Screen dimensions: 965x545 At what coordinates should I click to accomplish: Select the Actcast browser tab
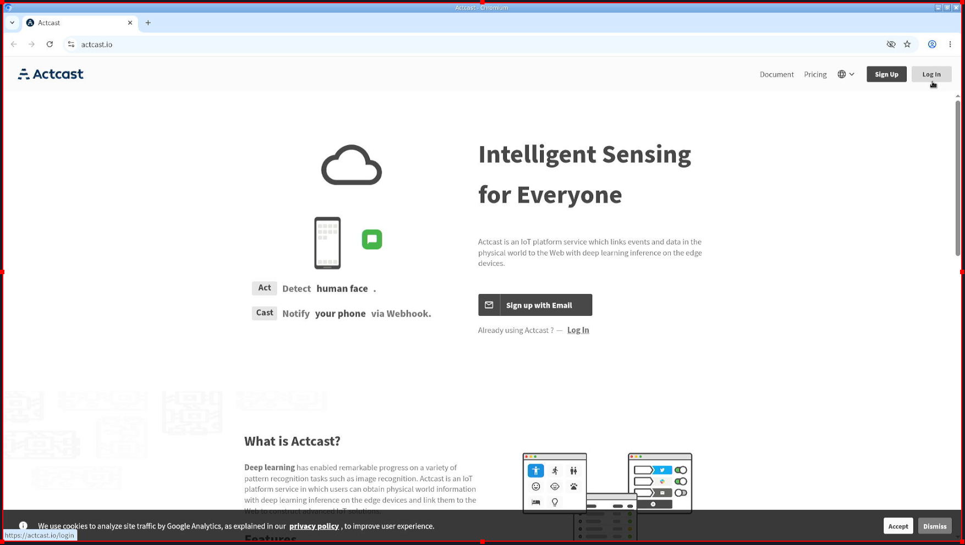point(80,23)
